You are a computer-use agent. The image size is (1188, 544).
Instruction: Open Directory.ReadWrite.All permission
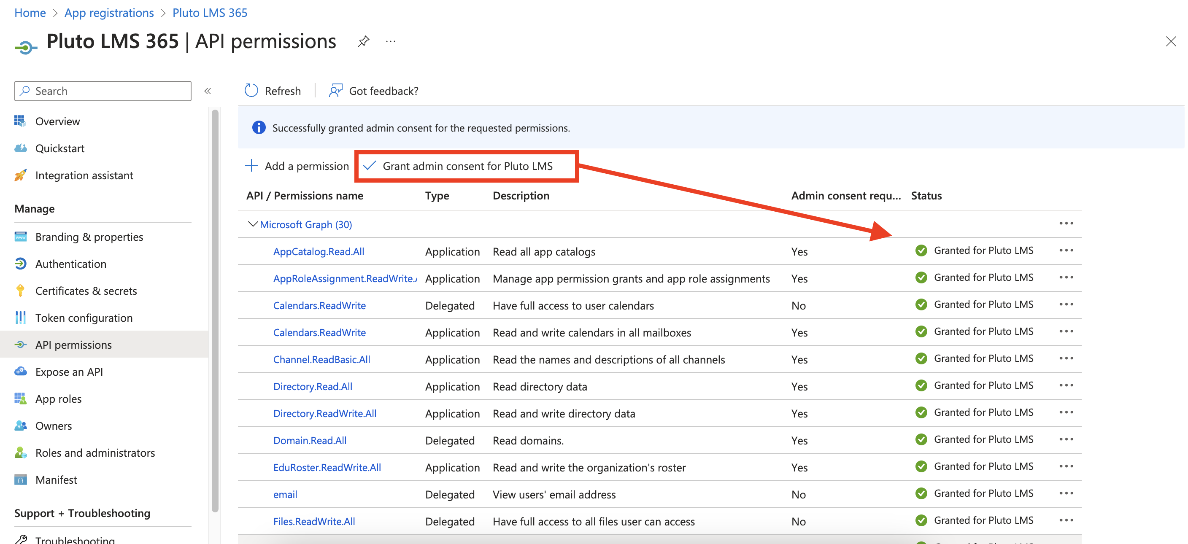(x=325, y=413)
